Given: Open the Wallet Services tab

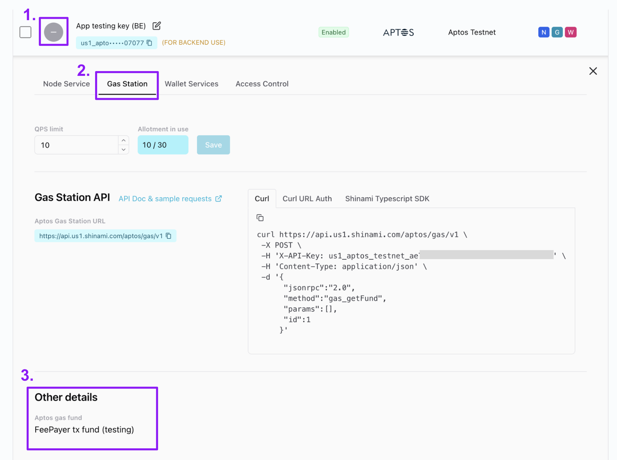Looking at the screenshot, I should pyautogui.click(x=192, y=84).
